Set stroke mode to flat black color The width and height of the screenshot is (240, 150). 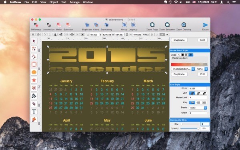pos(182,55)
